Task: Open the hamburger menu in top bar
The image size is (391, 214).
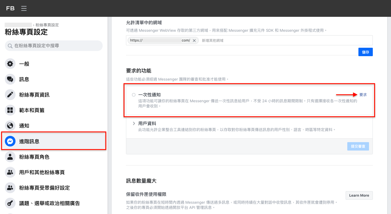Action: point(24,8)
